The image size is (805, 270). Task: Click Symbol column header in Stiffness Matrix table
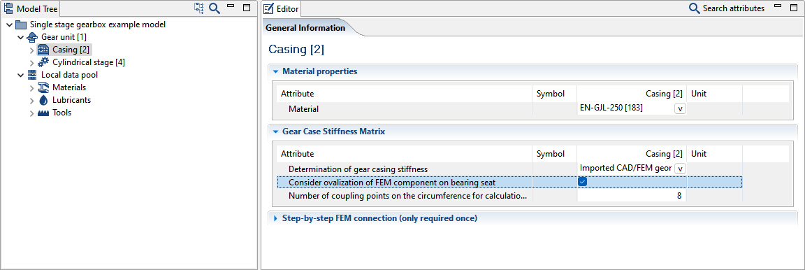[x=551, y=154]
